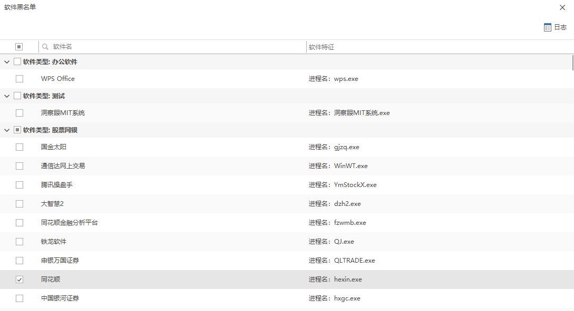Check the 中国银河证券 checkbox
574x311 pixels.
tap(19, 298)
